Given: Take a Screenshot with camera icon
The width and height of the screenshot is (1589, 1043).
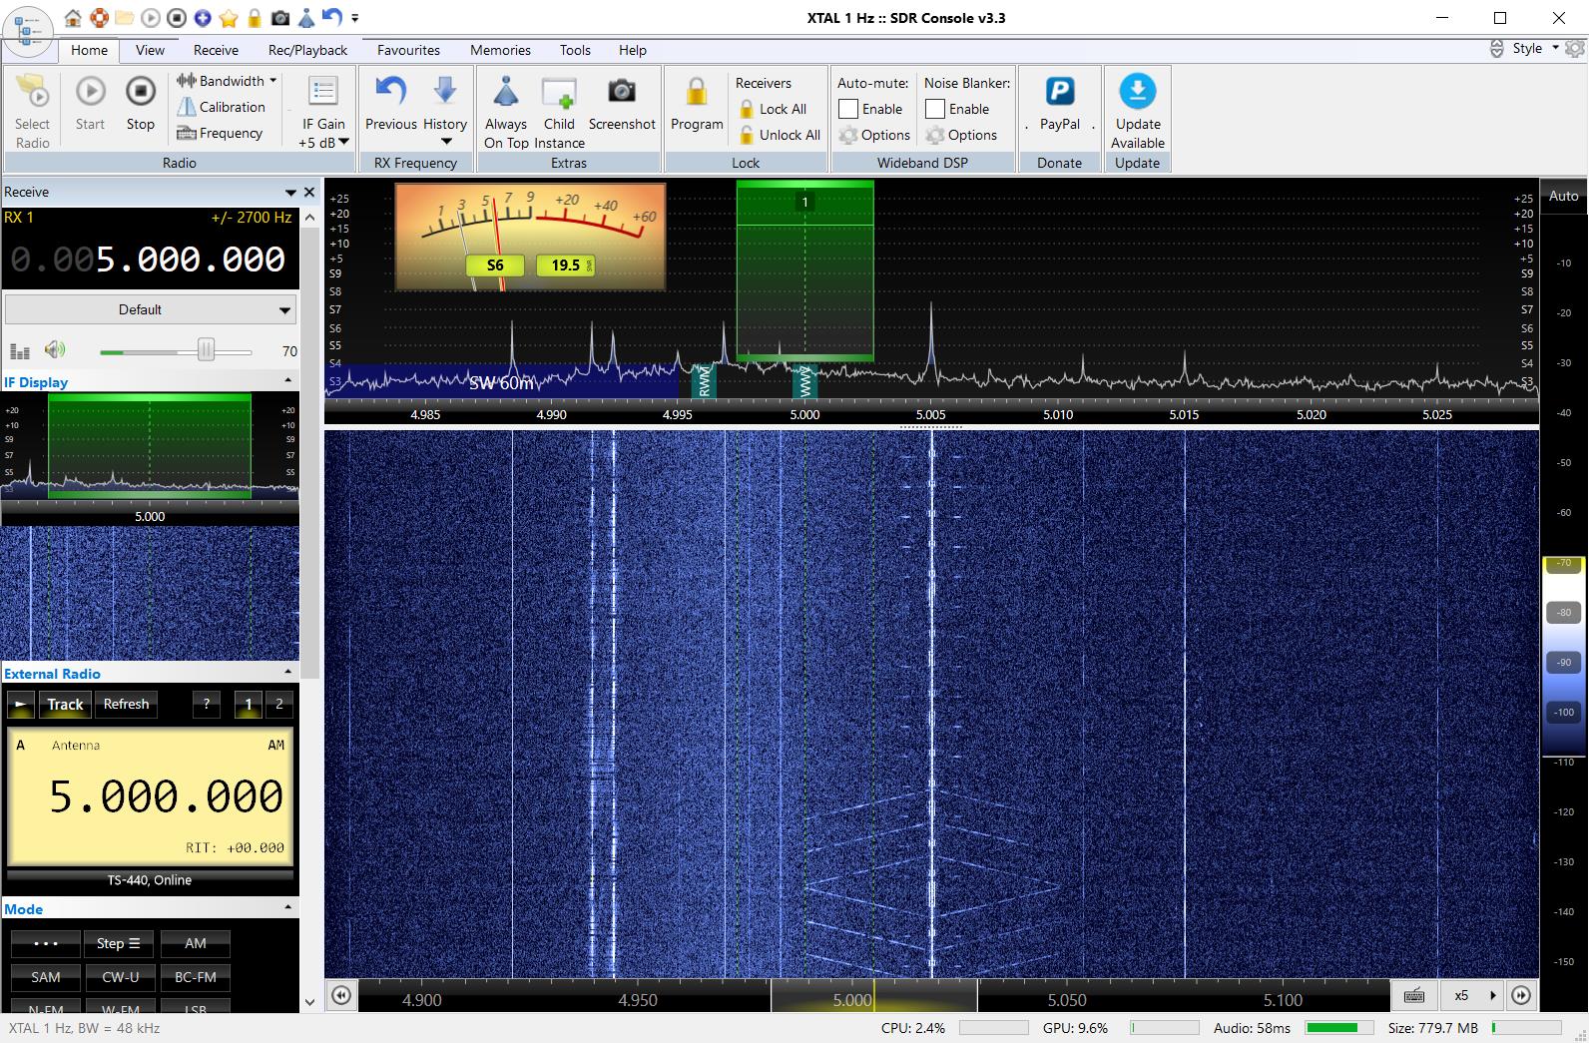Looking at the screenshot, I should point(622,92).
